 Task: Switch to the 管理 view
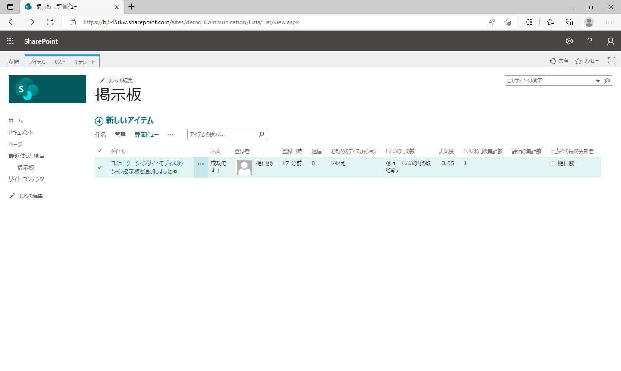click(120, 135)
